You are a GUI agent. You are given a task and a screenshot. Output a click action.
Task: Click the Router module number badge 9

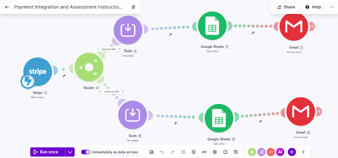97,88
